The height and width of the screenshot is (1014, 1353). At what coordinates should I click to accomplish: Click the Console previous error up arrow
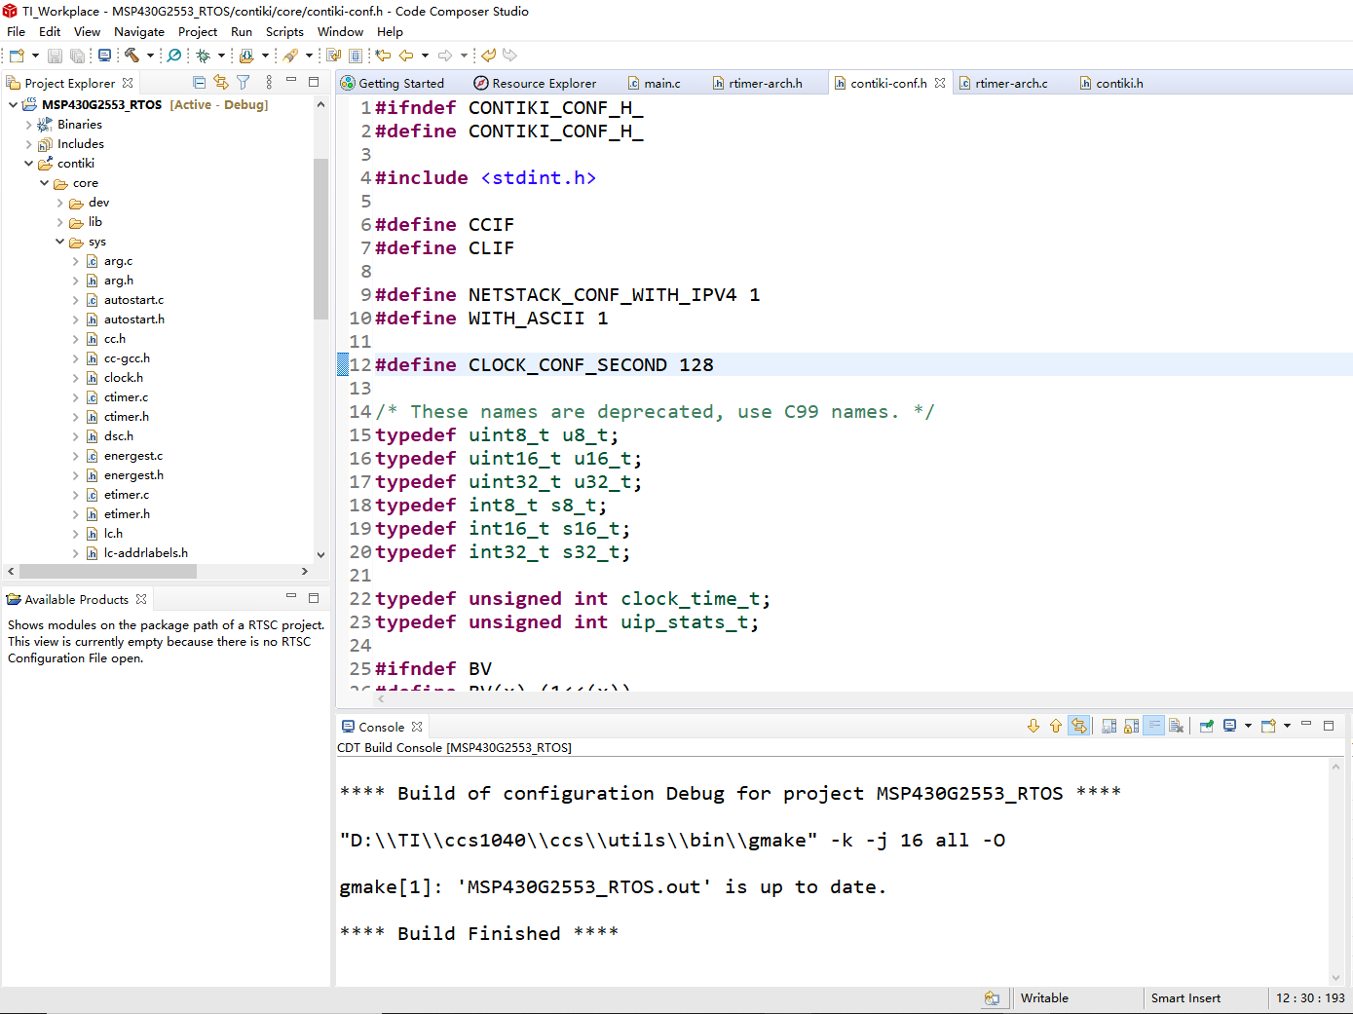pos(1056,726)
